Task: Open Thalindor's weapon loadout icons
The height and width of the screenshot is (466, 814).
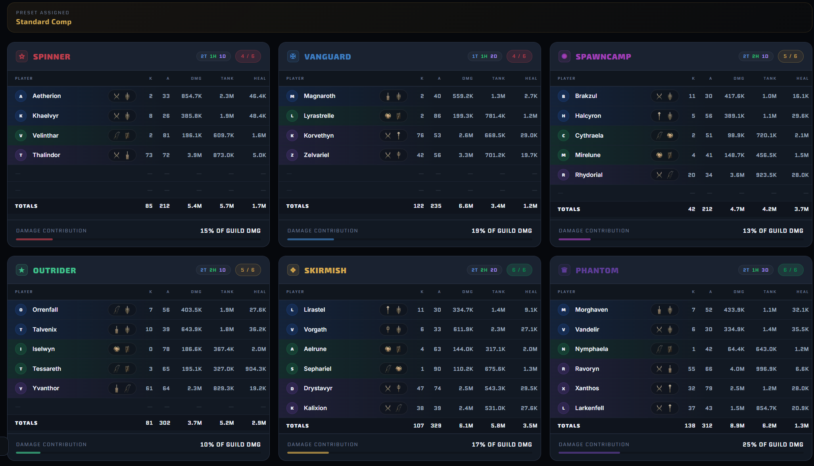Action: tap(122, 155)
